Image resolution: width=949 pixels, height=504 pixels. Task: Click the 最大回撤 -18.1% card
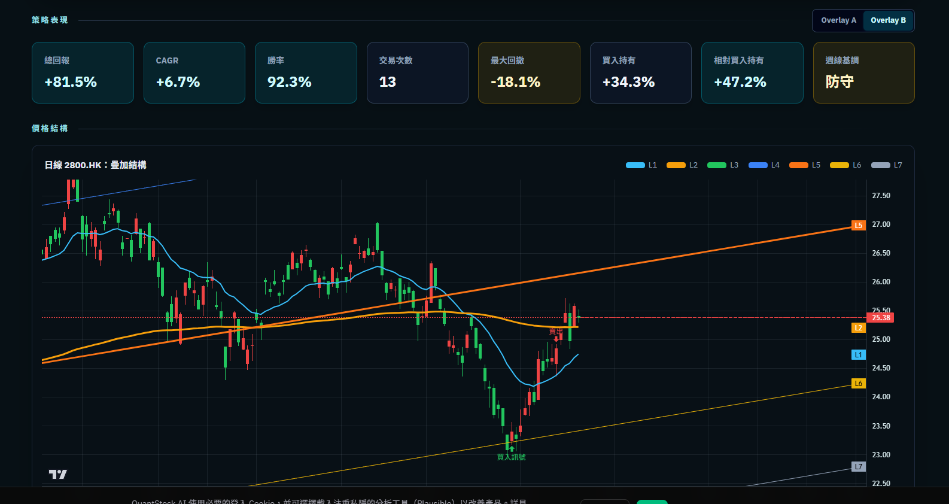click(x=529, y=73)
